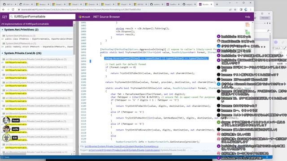Click the file icon beside Byte.cs
Screen dimensions: 287x161
[x=4, y=59]
